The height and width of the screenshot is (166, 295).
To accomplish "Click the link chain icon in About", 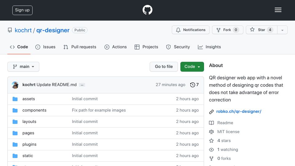I will [x=211, y=112].
